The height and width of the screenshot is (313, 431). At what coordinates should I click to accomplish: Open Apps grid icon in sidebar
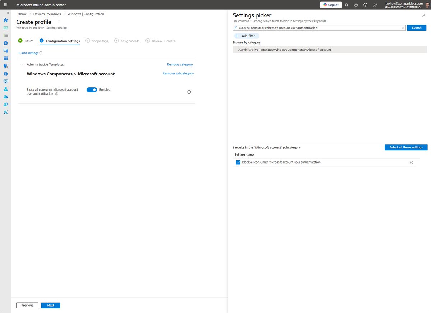click(x=6, y=58)
